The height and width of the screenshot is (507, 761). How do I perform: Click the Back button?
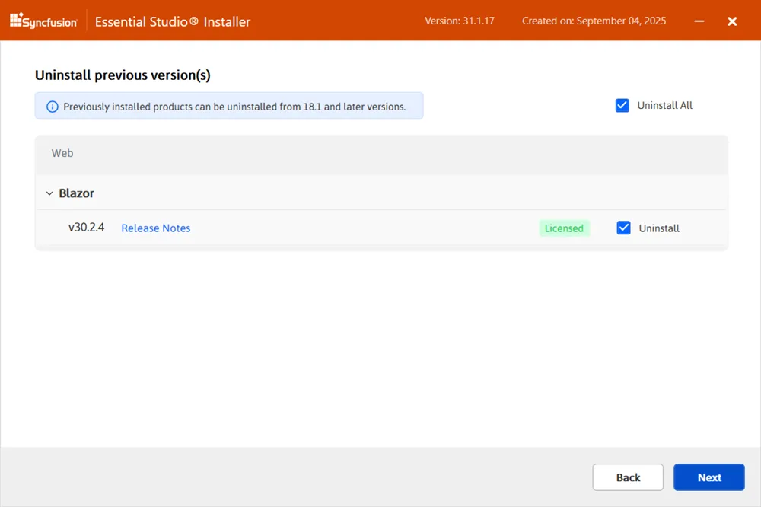(627, 477)
